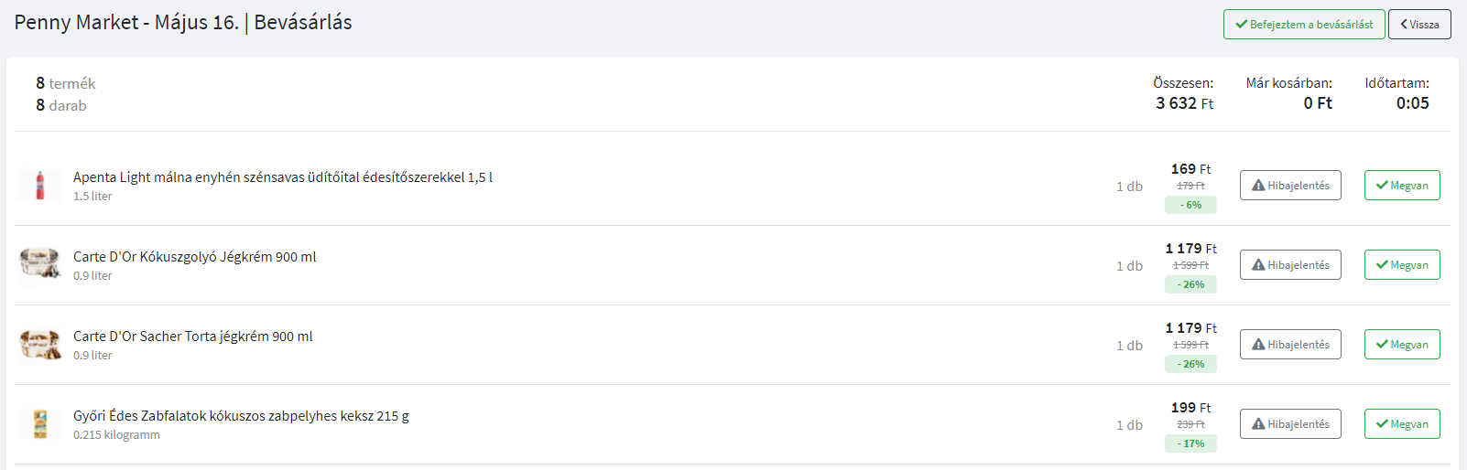
Task: Select the Győri Édes Zabfalatok kókuszos name
Action: coord(241,416)
